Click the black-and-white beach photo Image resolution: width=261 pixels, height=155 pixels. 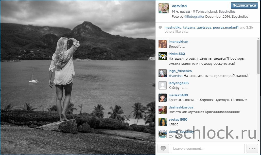click(x=78, y=77)
